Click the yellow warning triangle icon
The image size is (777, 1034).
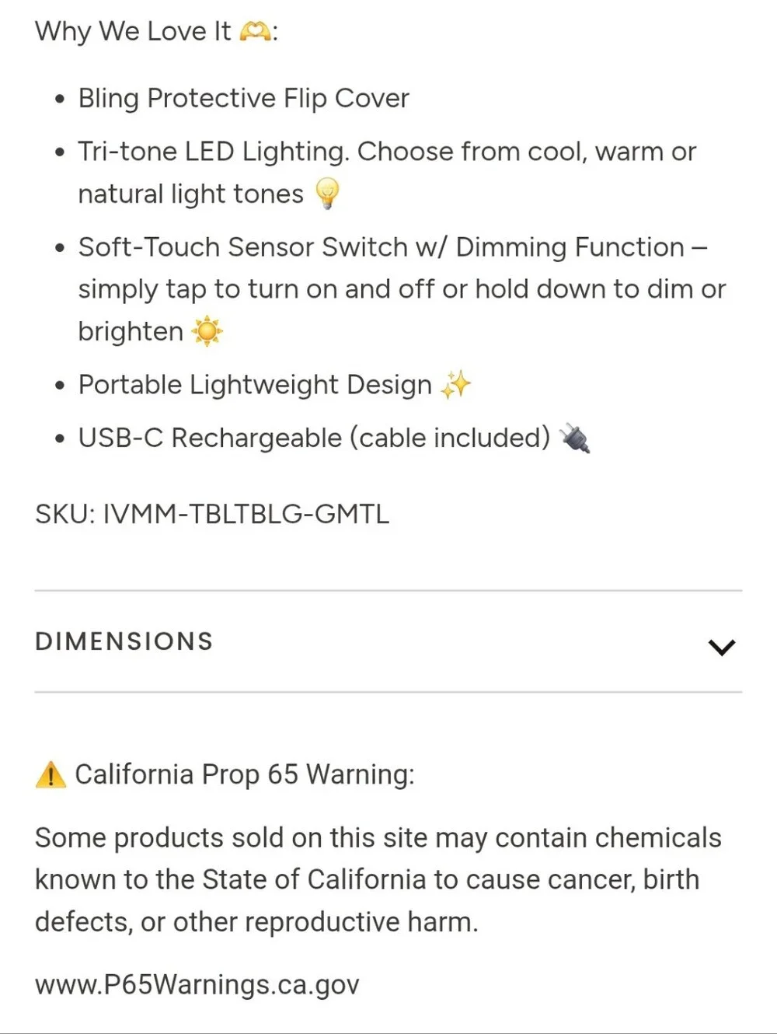click(51, 774)
